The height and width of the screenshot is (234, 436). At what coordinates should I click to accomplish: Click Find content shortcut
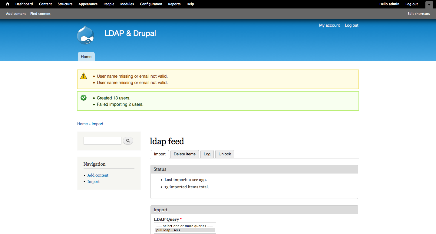tap(40, 14)
